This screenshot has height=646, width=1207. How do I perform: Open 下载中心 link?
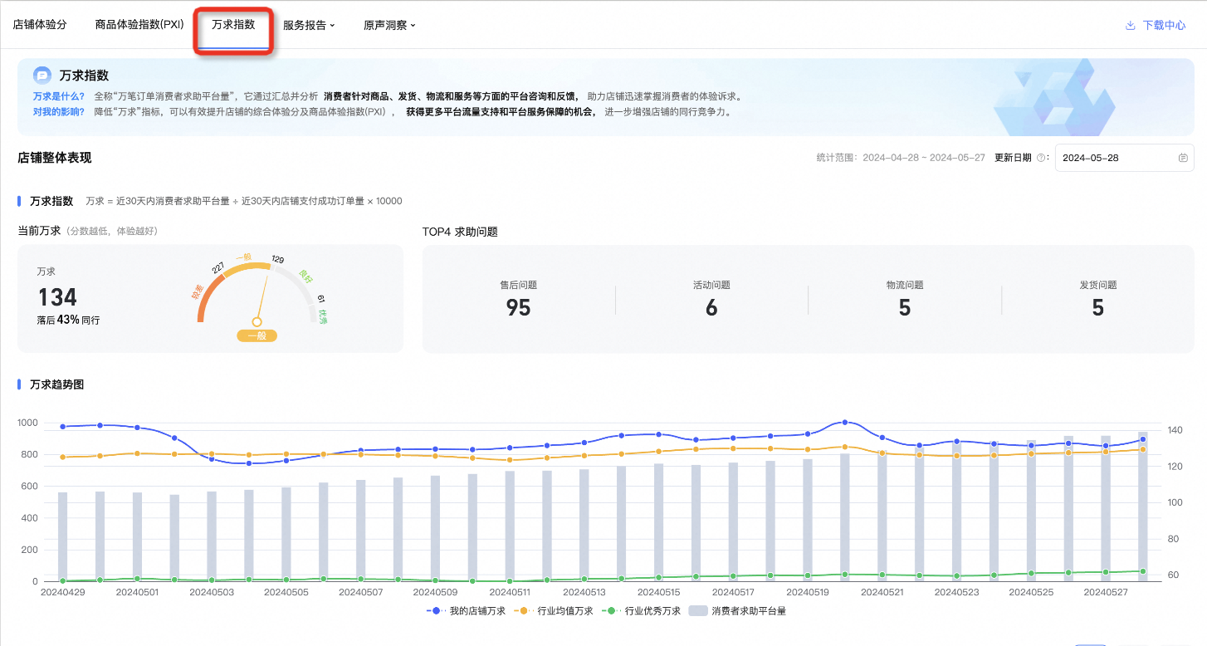pos(1164,26)
